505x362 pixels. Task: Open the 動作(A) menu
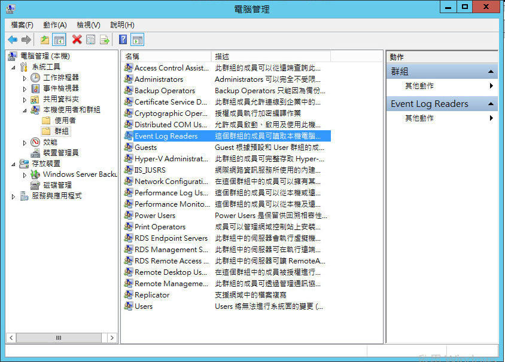click(x=55, y=25)
